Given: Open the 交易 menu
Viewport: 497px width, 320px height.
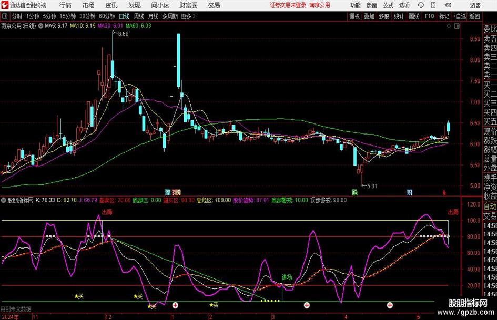Looking at the screenshot, I should [214, 5].
